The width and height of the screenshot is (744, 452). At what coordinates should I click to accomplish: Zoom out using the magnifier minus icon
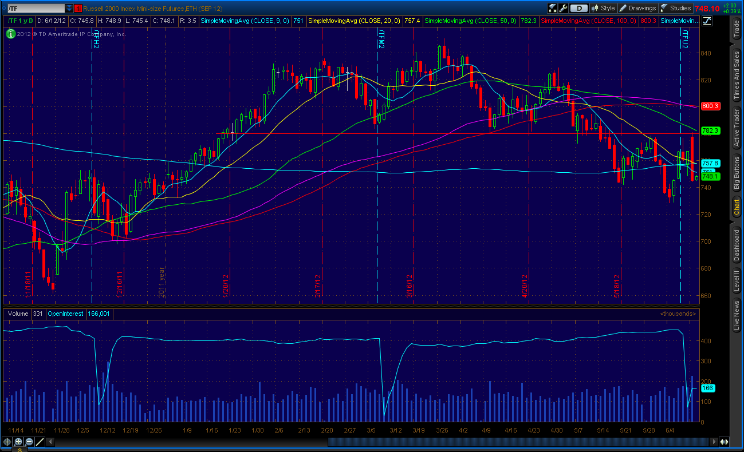29,441
